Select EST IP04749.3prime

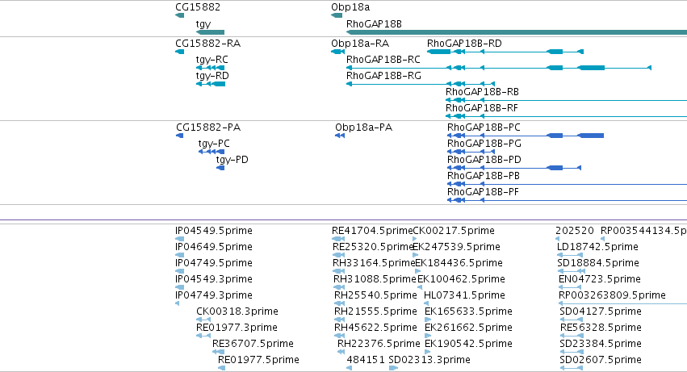click(214, 296)
